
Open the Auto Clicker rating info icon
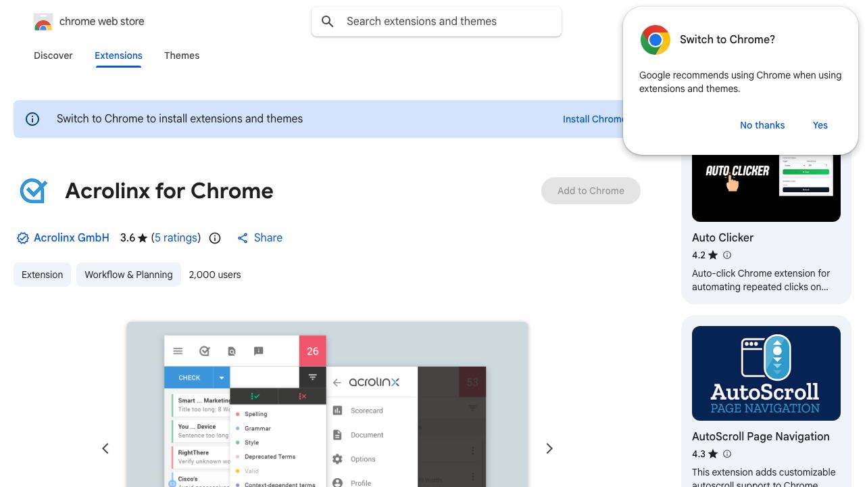point(727,255)
